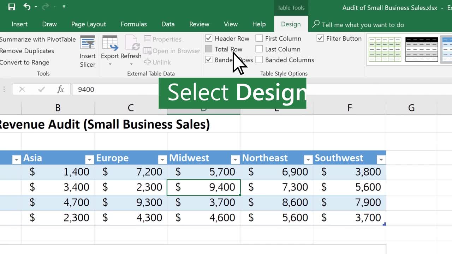Open the Undo history dropdown arrow
The image size is (452, 254).
coord(36,7)
